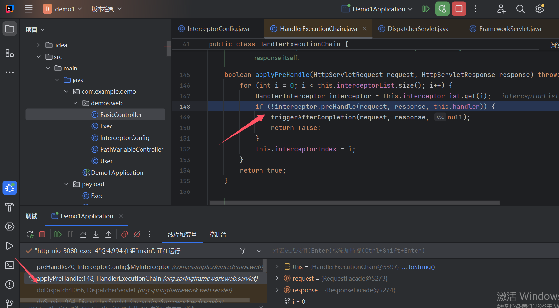Stop the debug session in the debug toolbar
Viewport: 559px width, 308px height.
point(42,234)
